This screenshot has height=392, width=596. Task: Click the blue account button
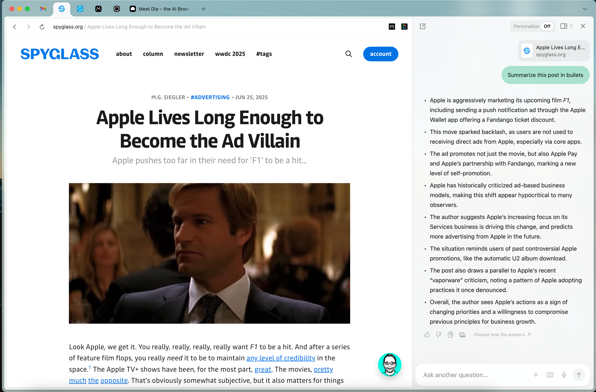pos(381,54)
